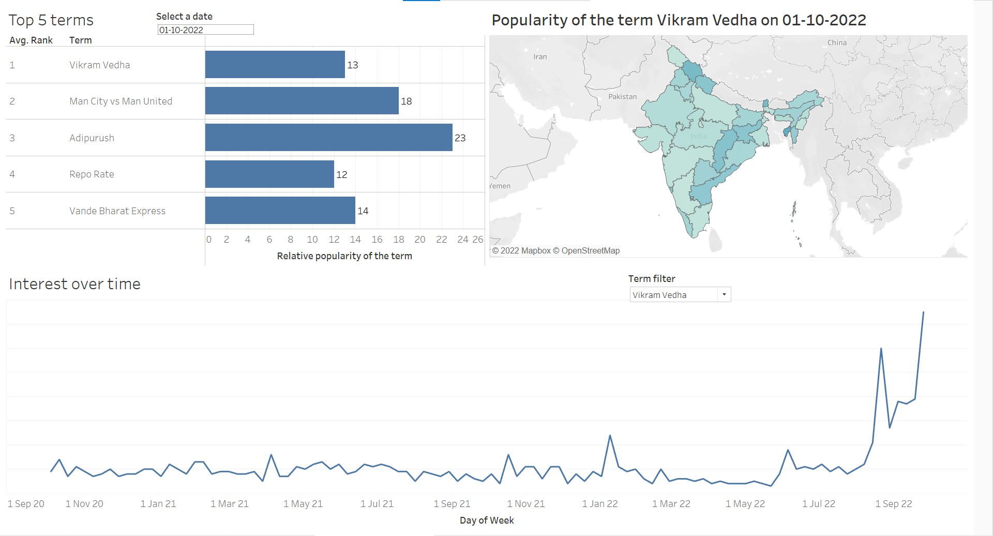The height and width of the screenshot is (536, 993).
Task: Expand the Vikram Vedha filter combo box
Action: [724, 294]
